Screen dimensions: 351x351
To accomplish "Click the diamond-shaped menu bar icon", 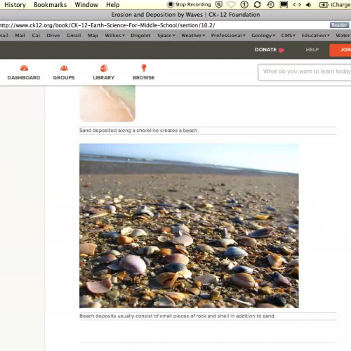I will (231, 4).
